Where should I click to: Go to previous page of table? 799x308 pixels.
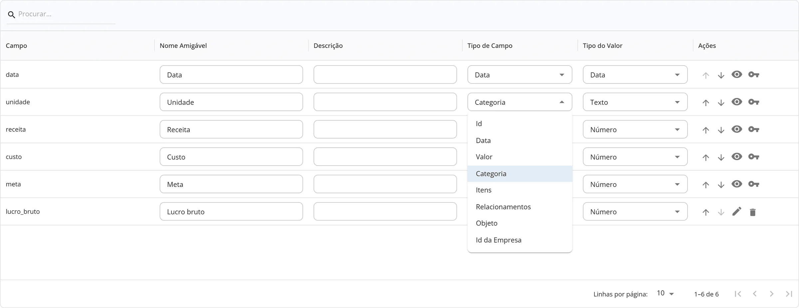tap(755, 294)
